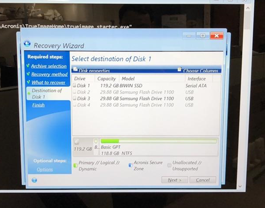Go to the Archive selection step
Viewport: 265px width, 208px height.
49,66
